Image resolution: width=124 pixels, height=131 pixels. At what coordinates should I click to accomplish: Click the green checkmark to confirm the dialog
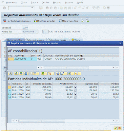(115, 128)
